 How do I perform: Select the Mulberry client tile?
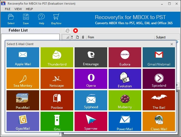pyautogui.click(x=125, y=100)
